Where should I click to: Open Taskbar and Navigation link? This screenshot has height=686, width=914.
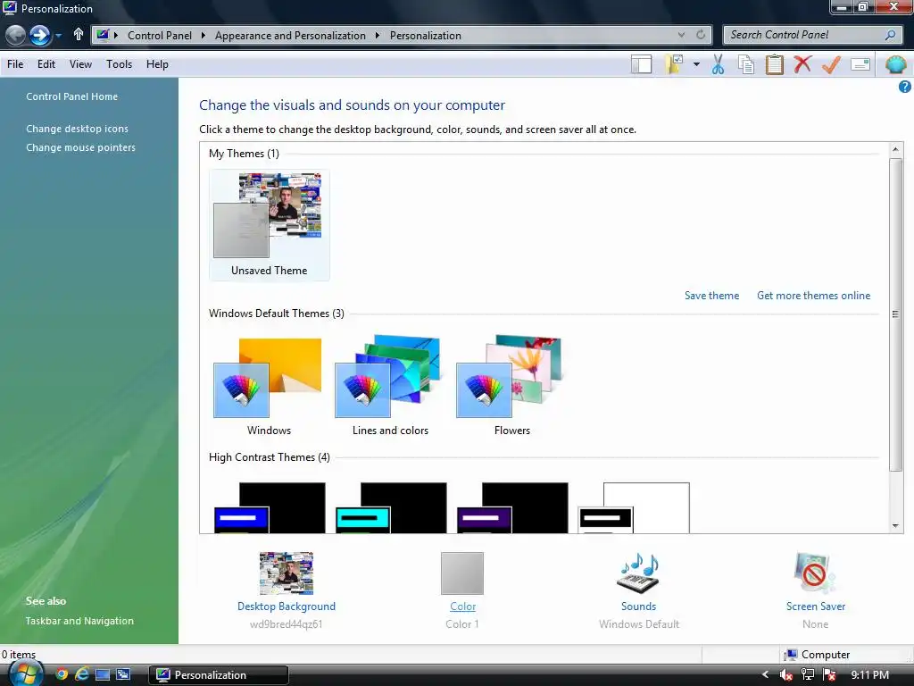point(79,622)
